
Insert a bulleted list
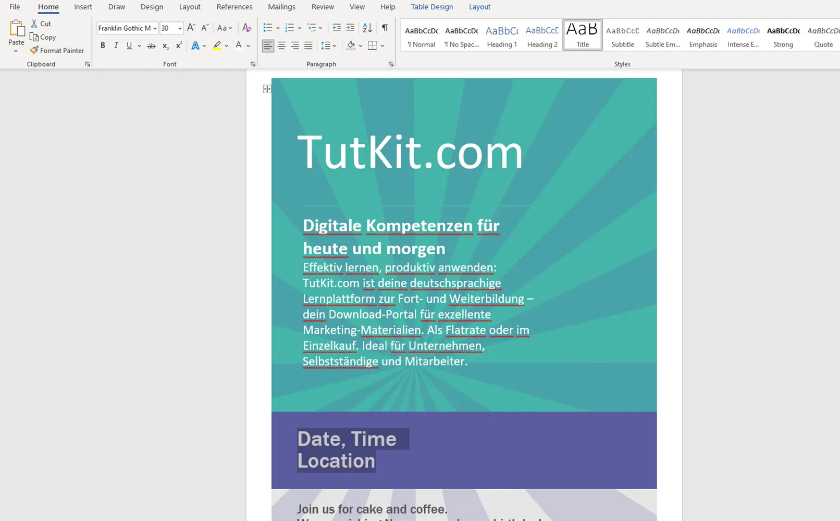(x=268, y=28)
